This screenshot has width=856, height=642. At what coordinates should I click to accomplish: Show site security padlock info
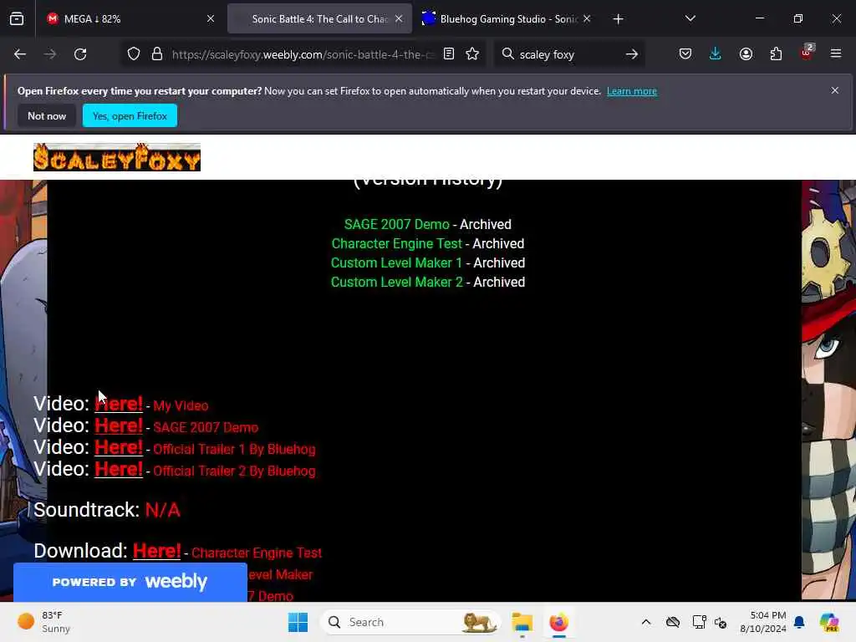point(157,54)
